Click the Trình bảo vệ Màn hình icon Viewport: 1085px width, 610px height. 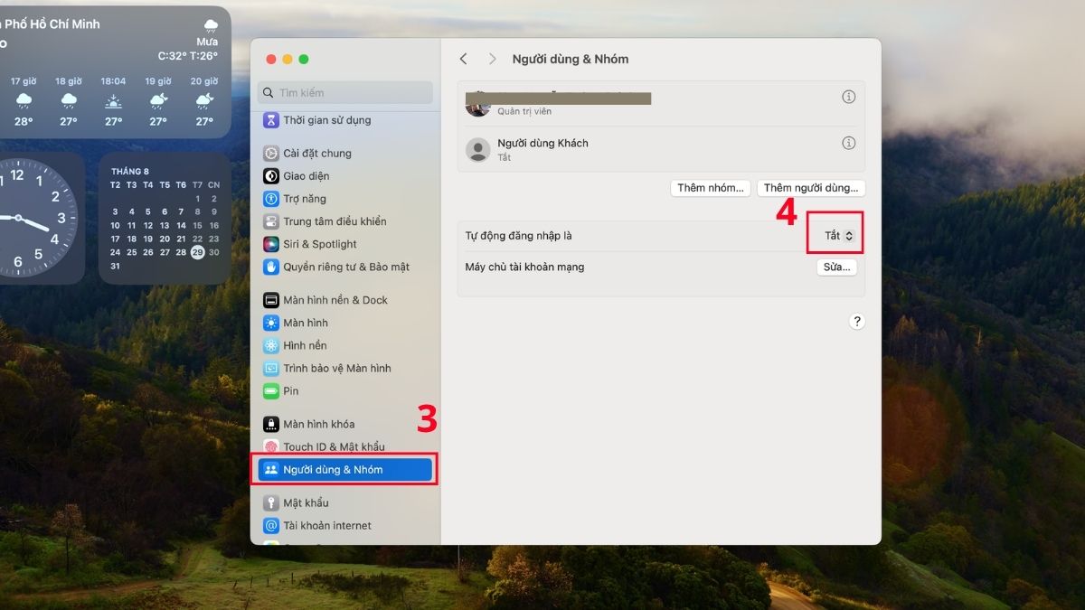point(270,368)
